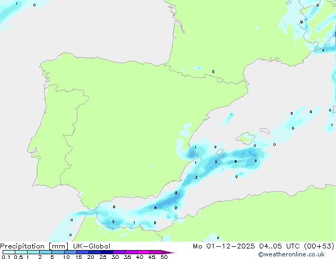Click the "45" legend scale label
Viewport: 336px width, 259px height.
point(152,257)
